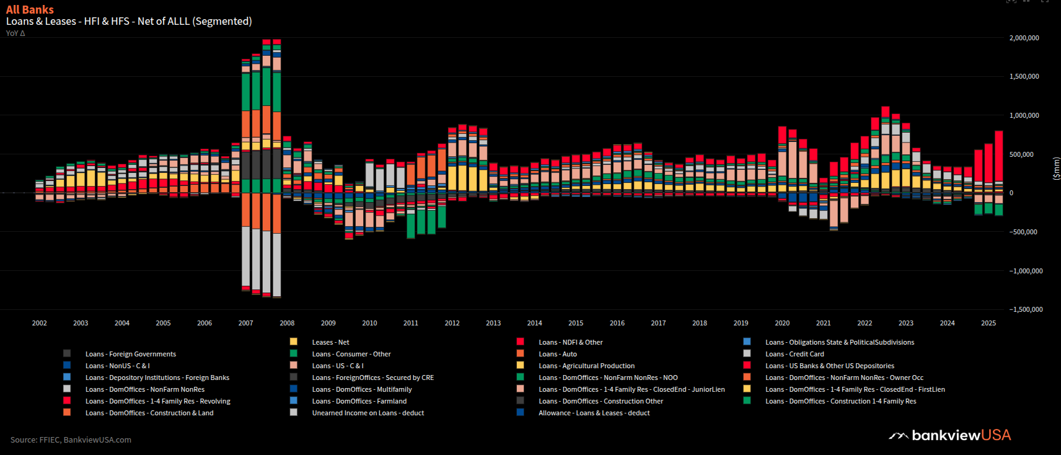This screenshot has width=1061, height=455.
Task: Click the 2012 x-axis year label
Action: pos(452,323)
